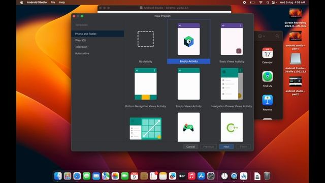This screenshot has width=325, height=183.
Task: Select the android studio - part2 desktop file
Action: coord(295,86)
